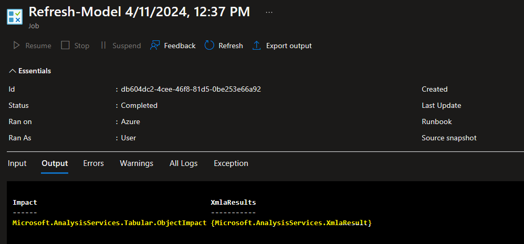Click the Impact column header in output
Viewport: 524px width, 244px height.
click(x=25, y=202)
